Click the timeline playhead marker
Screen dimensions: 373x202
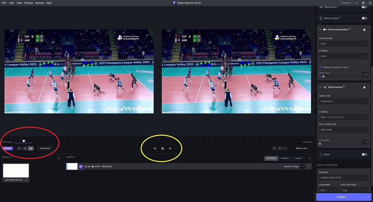click(24, 141)
